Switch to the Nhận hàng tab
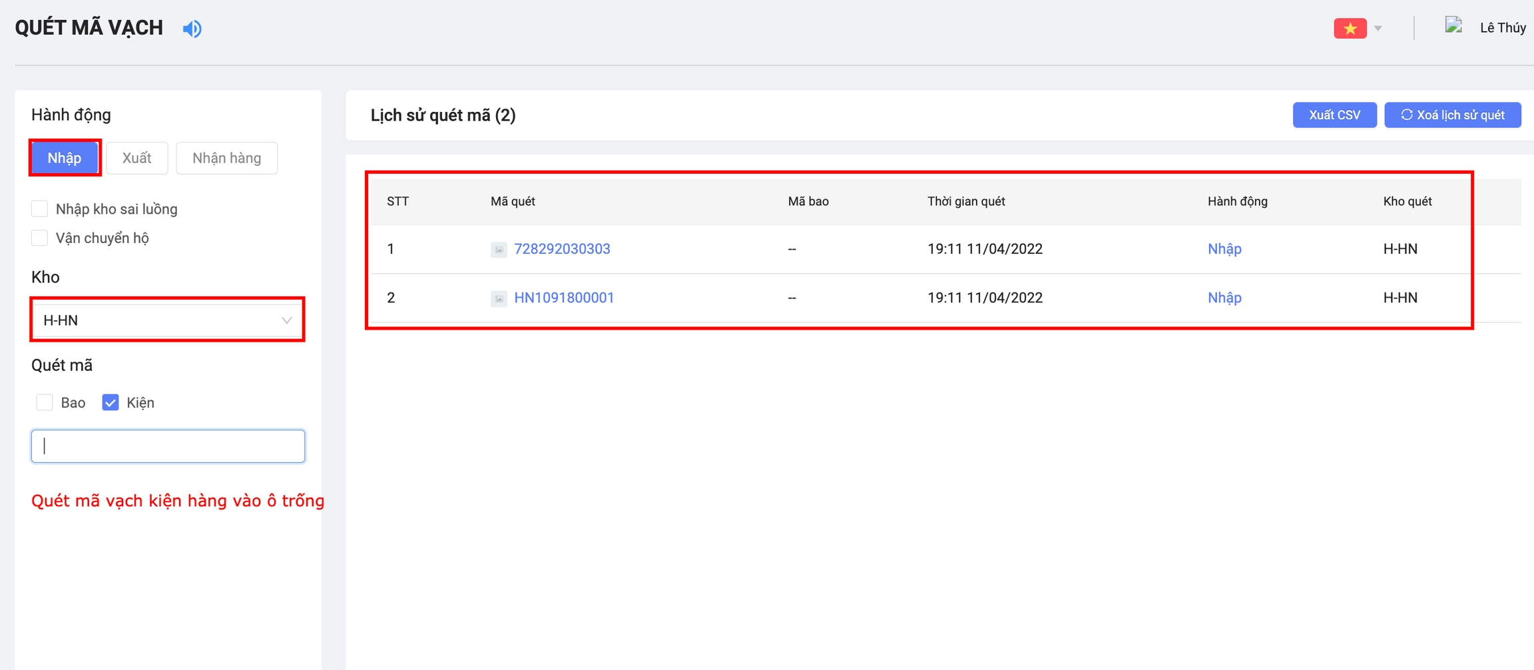 coord(226,158)
